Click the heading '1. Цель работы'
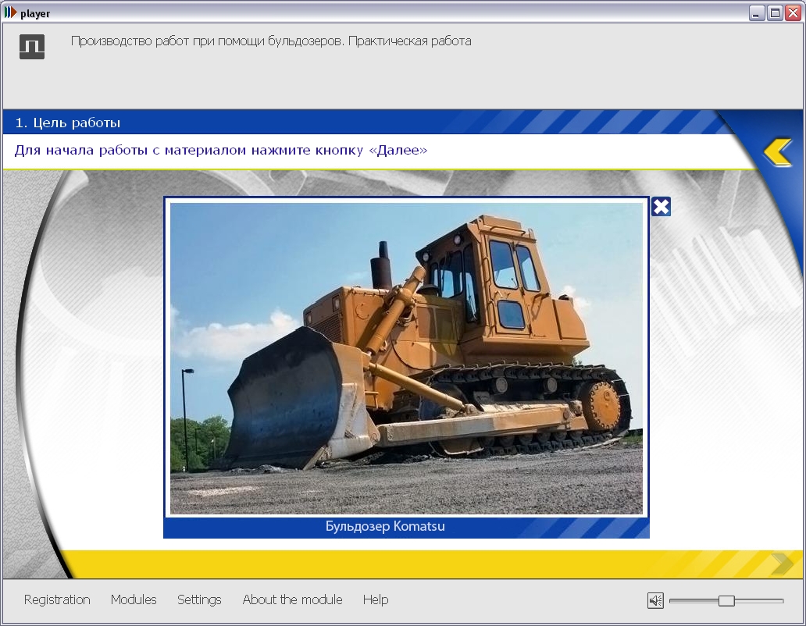Image resolution: width=806 pixels, height=626 pixels. [x=68, y=123]
